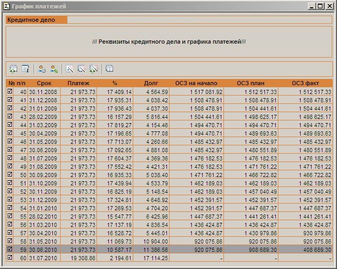Click the ОСЗ на начало column header
The width and height of the screenshot is (337, 269).
196,83
